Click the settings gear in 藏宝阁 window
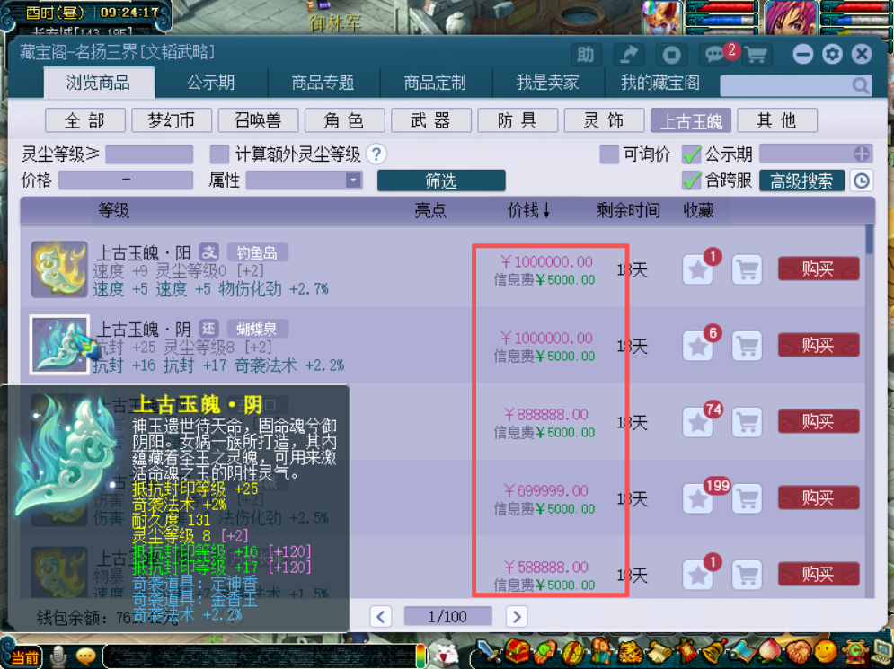894x669 pixels. click(832, 55)
